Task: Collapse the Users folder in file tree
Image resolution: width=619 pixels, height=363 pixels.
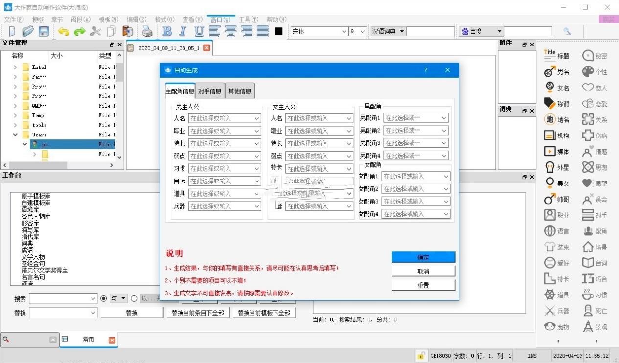Action: [15, 135]
